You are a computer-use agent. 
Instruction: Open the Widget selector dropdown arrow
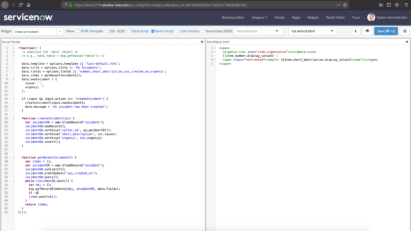tap(60, 31)
